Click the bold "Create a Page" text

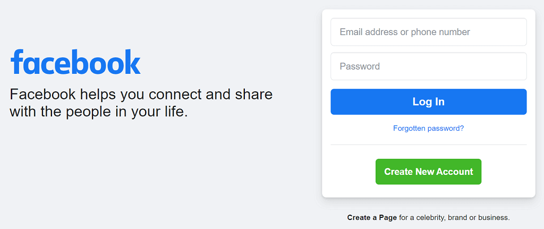pyautogui.click(x=372, y=217)
